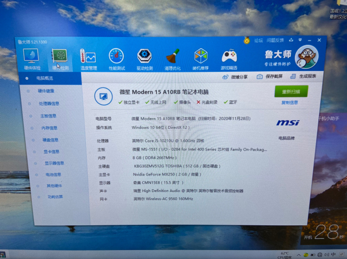Click the green 重新扫描 rescan button
The image size is (347, 259).
[x=291, y=91]
